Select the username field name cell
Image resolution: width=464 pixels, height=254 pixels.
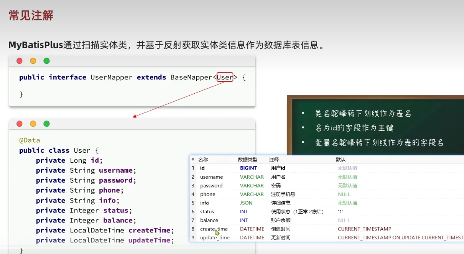click(211, 177)
